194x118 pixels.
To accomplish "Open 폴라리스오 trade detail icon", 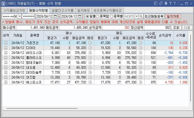I will [x=6, y=58].
